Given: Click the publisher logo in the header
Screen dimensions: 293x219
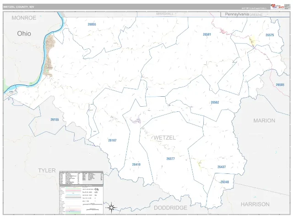Looking at the screenshot, I should pos(277,6).
